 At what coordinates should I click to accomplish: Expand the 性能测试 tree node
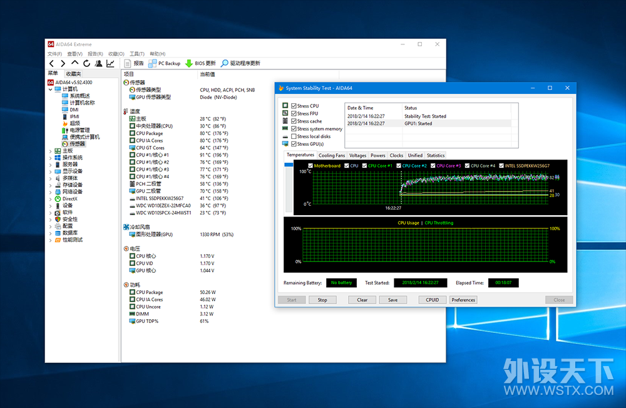(50, 240)
